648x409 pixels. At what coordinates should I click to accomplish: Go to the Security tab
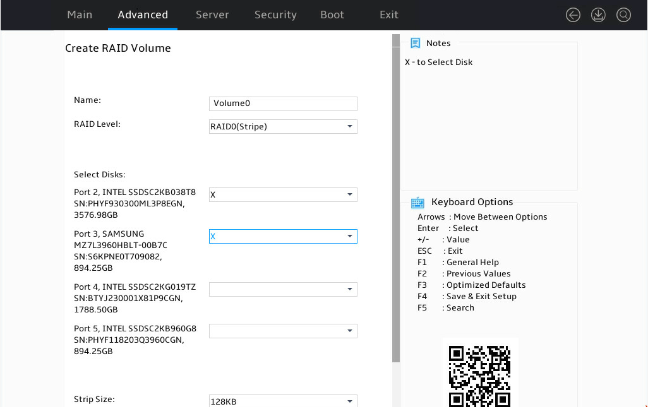(x=275, y=15)
